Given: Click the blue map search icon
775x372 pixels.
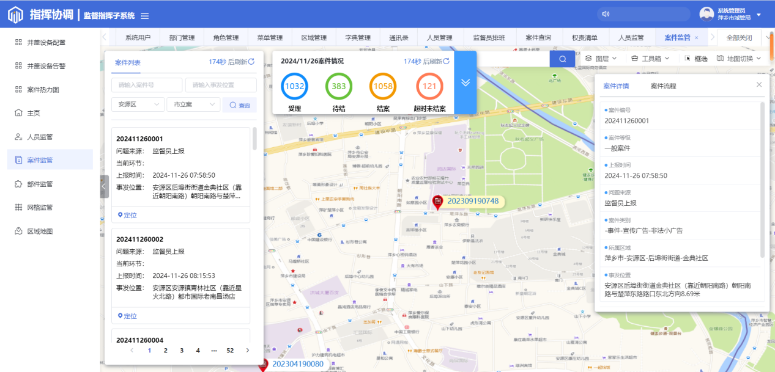Looking at the screenshot, I should coord(562,59).
